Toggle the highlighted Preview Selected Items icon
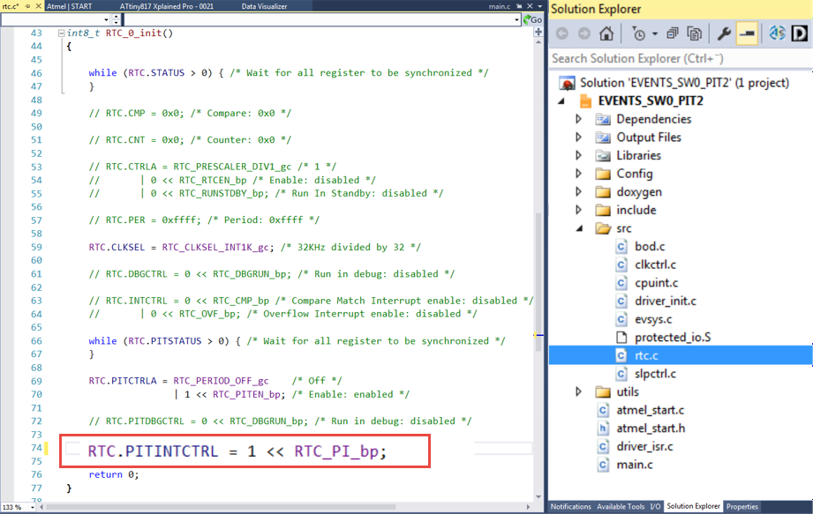 point(747,34)
